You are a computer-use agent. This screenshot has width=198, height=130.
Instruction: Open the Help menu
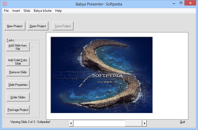(x=58, y=11)
